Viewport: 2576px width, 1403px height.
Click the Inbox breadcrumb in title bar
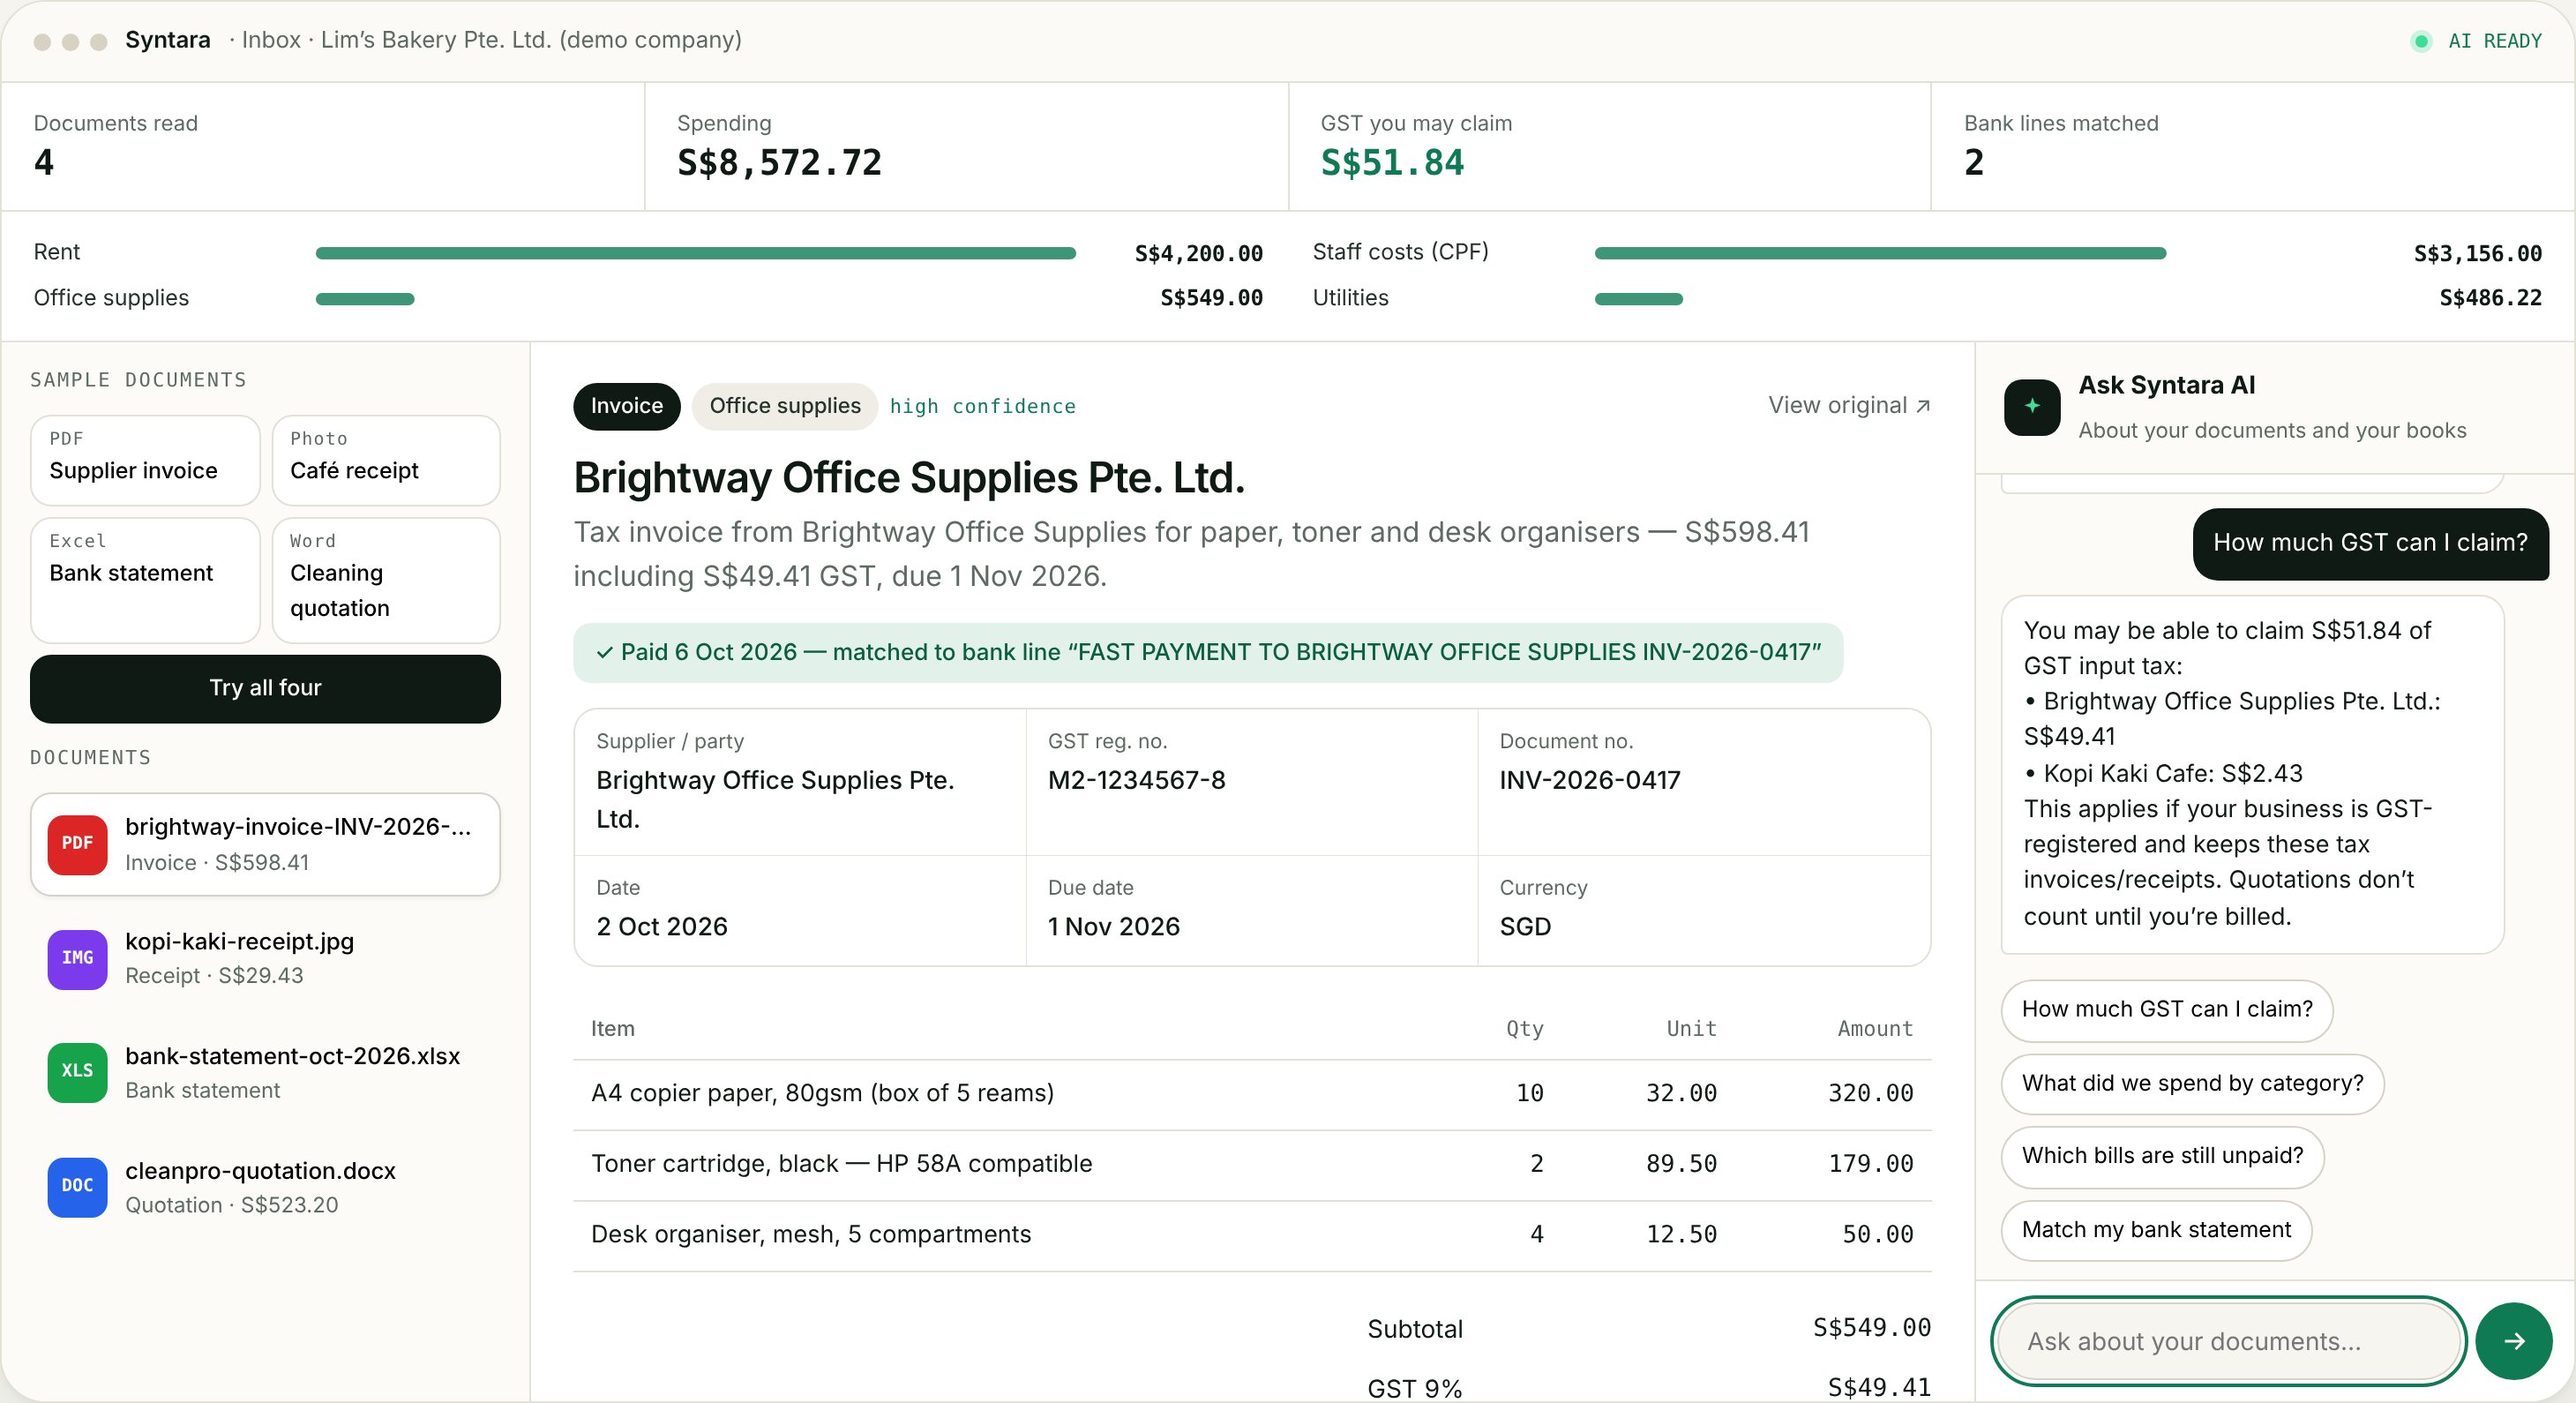click(x=270, y=40)
